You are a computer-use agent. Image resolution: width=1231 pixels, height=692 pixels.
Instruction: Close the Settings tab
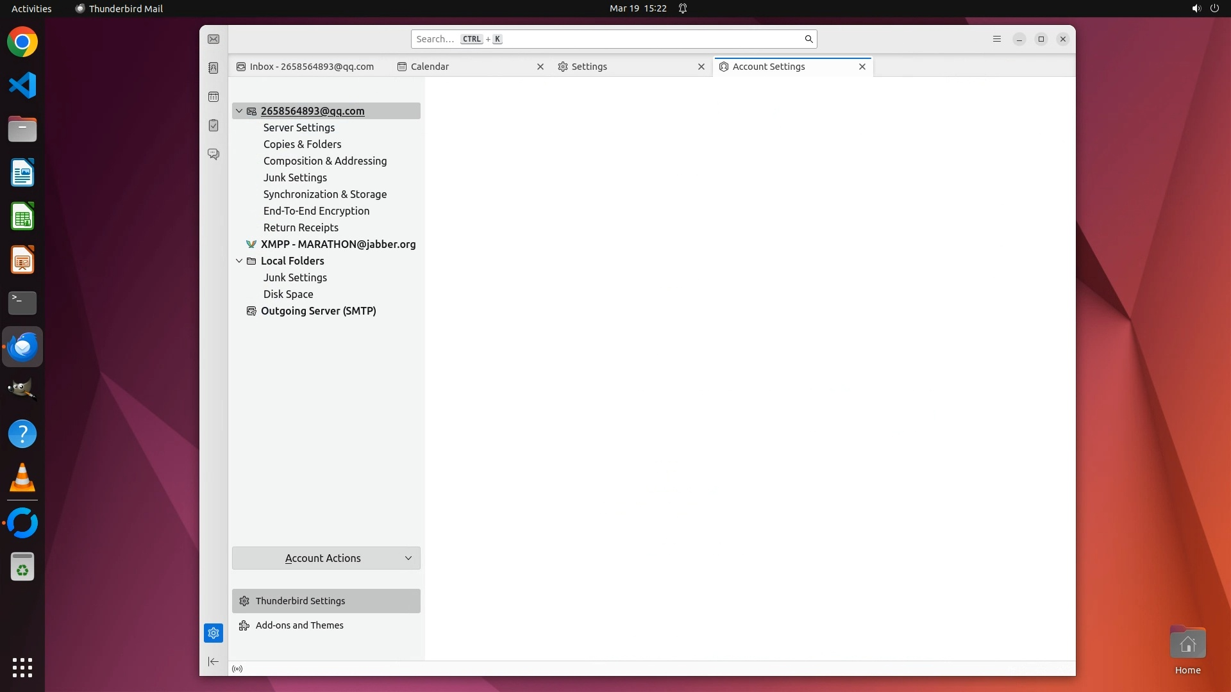[701, 67]
